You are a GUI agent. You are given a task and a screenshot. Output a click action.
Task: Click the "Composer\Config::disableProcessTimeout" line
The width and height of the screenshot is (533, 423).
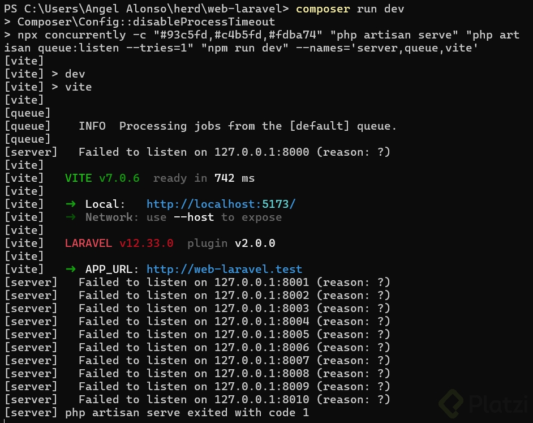[x=146, y=22]
